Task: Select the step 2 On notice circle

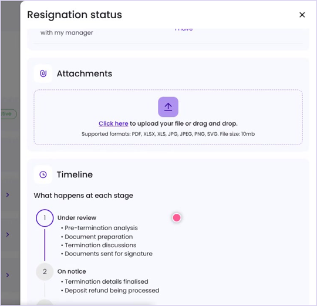Action: click(45, 271)
